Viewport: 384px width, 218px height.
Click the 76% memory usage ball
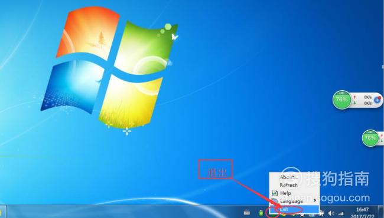point(342,100)
